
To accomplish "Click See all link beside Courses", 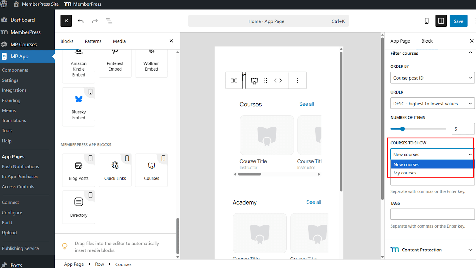I will pos(306,104).
